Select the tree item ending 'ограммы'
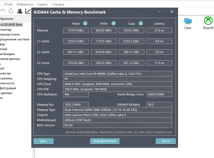214x158 pixels. pyautogui.click(x=6, y=78)
